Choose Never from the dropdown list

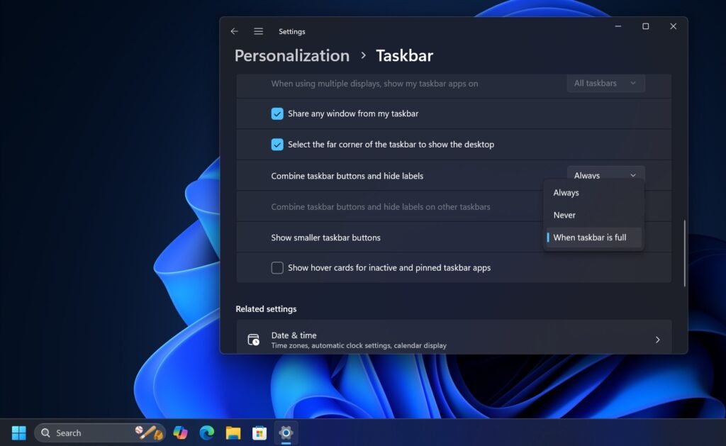[565, 215]
